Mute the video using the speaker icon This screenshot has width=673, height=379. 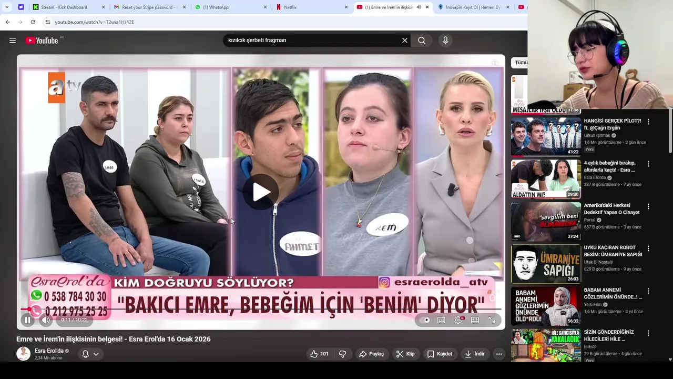(46, 320)
